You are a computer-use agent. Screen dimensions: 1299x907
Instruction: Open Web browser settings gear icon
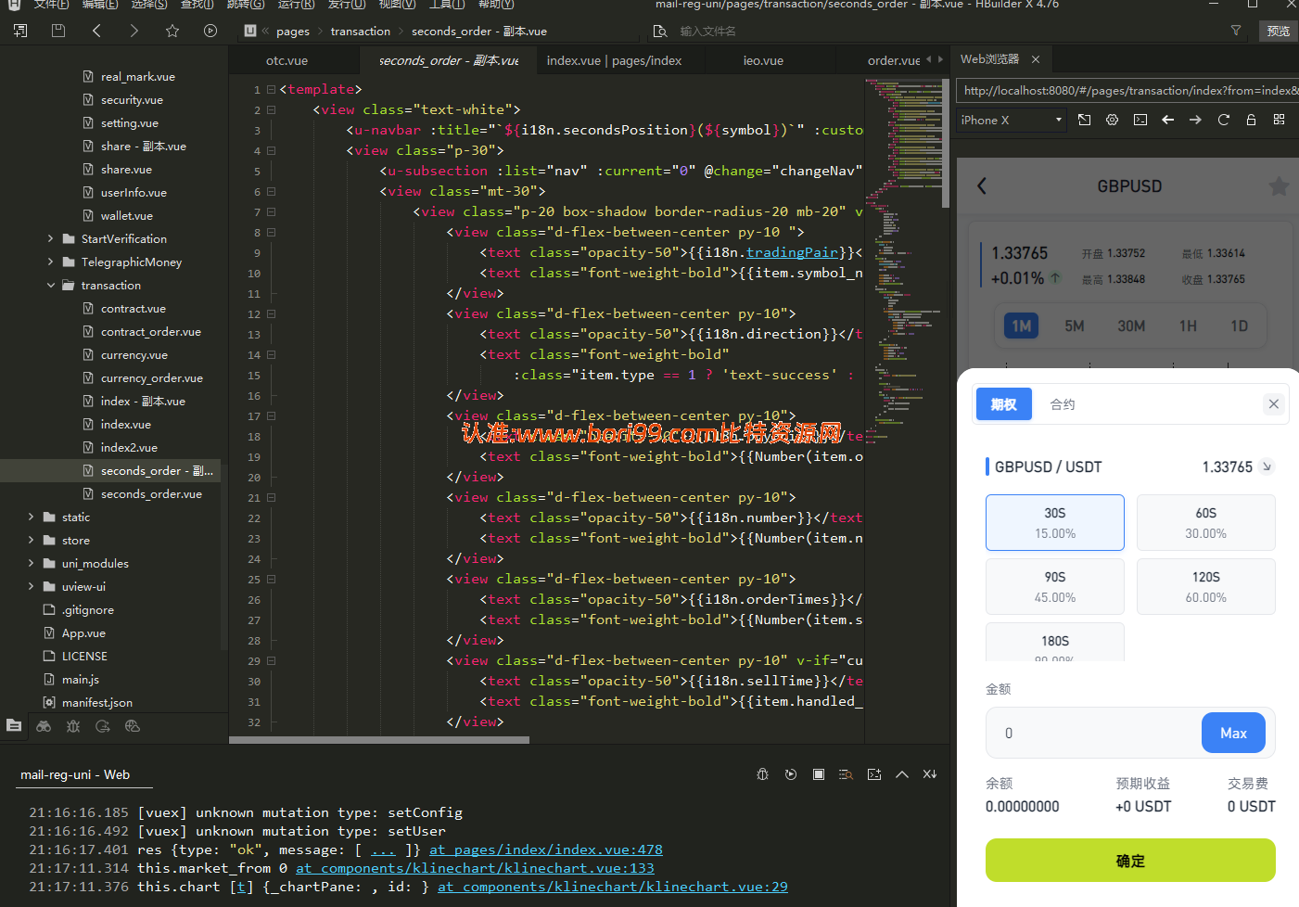point(1113,120)
